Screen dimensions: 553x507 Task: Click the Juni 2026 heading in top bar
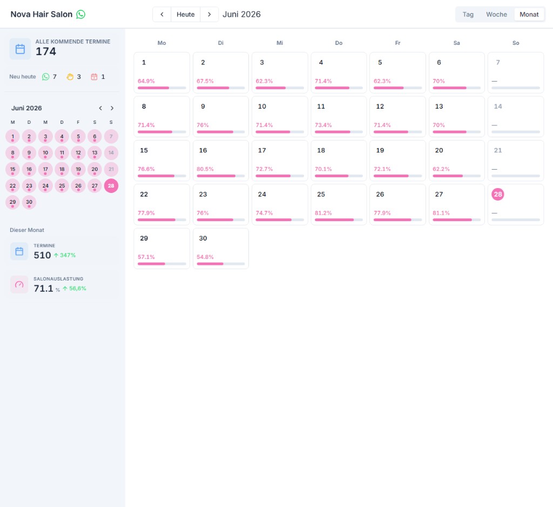point(241,14)
